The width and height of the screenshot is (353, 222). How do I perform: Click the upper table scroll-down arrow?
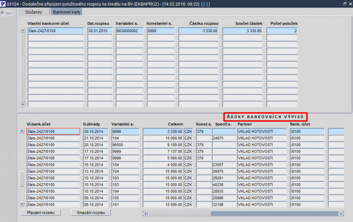[x=23, y=104]
